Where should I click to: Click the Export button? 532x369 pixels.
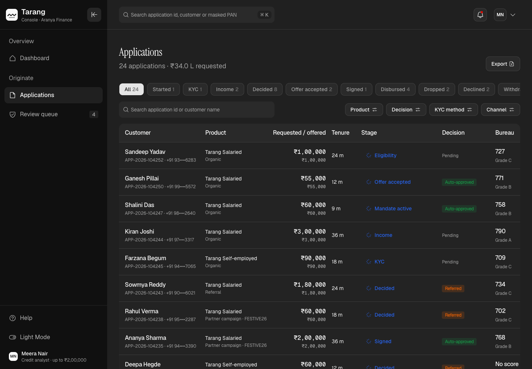pos(503,64)
